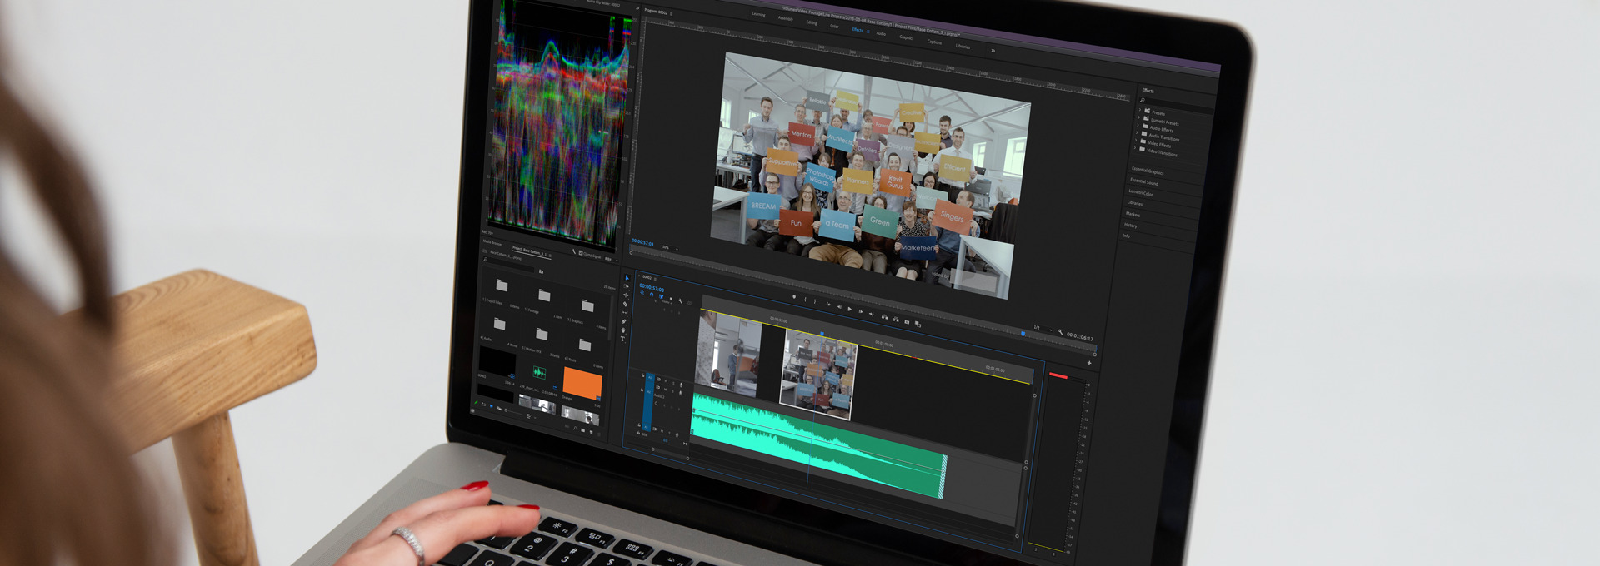Image resolution: width=1600 pixels, height=566 pixels.
Task: Step forward one frame in Program monitor
Action: tap(861, 311)
